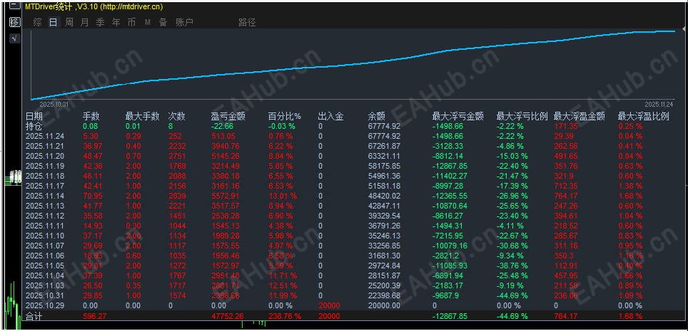Click the 次数 column header
The height and width of the screenshot is (331, 688).
177,117
